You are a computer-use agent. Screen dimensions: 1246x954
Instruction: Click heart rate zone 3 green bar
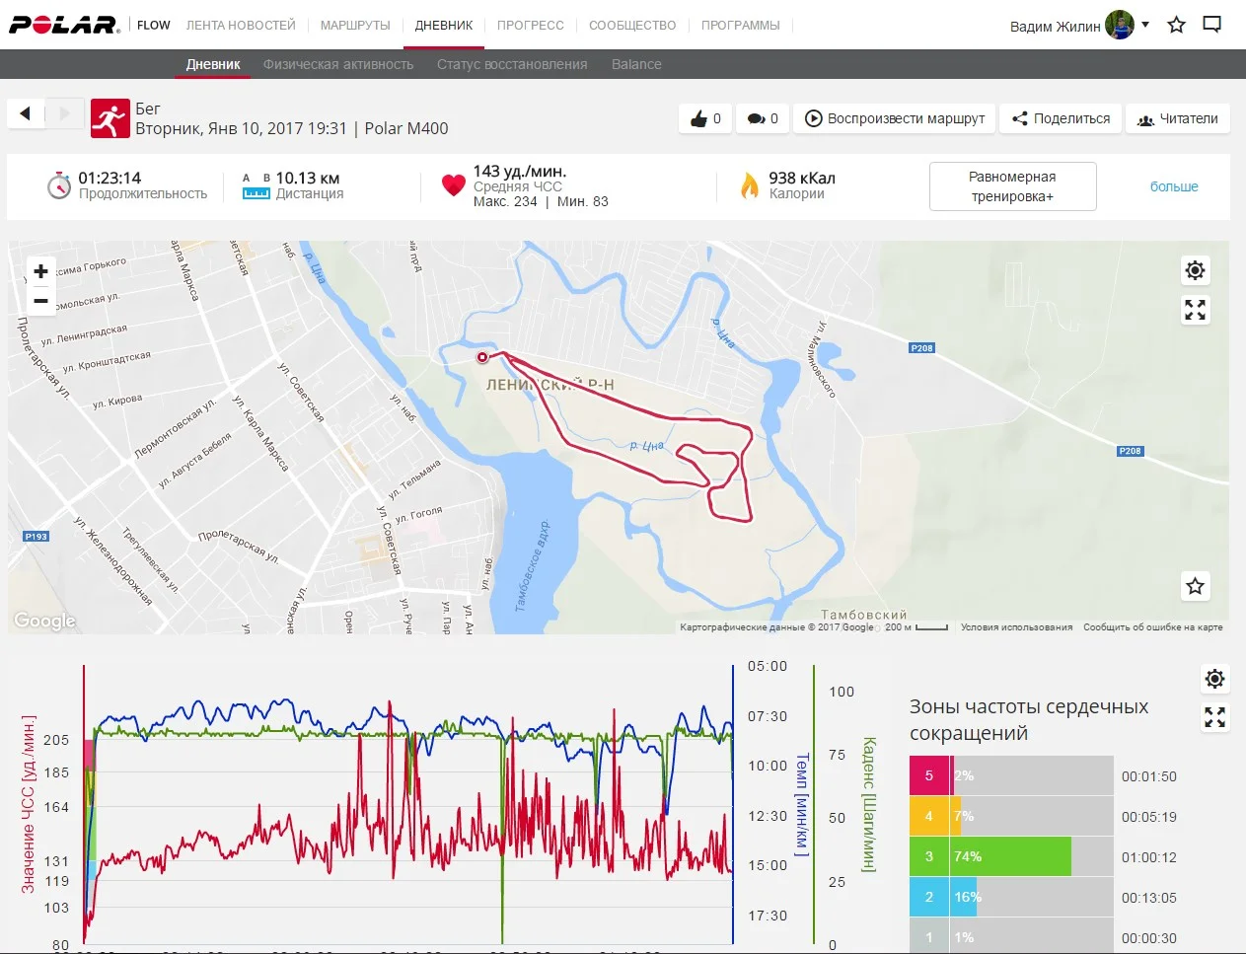(x=1011, y=856)
